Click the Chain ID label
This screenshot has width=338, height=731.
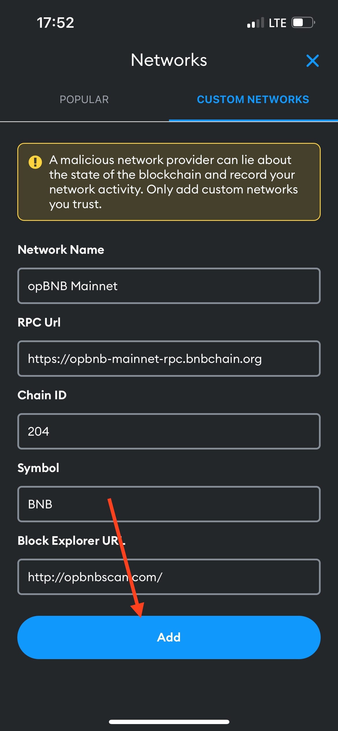42,395
